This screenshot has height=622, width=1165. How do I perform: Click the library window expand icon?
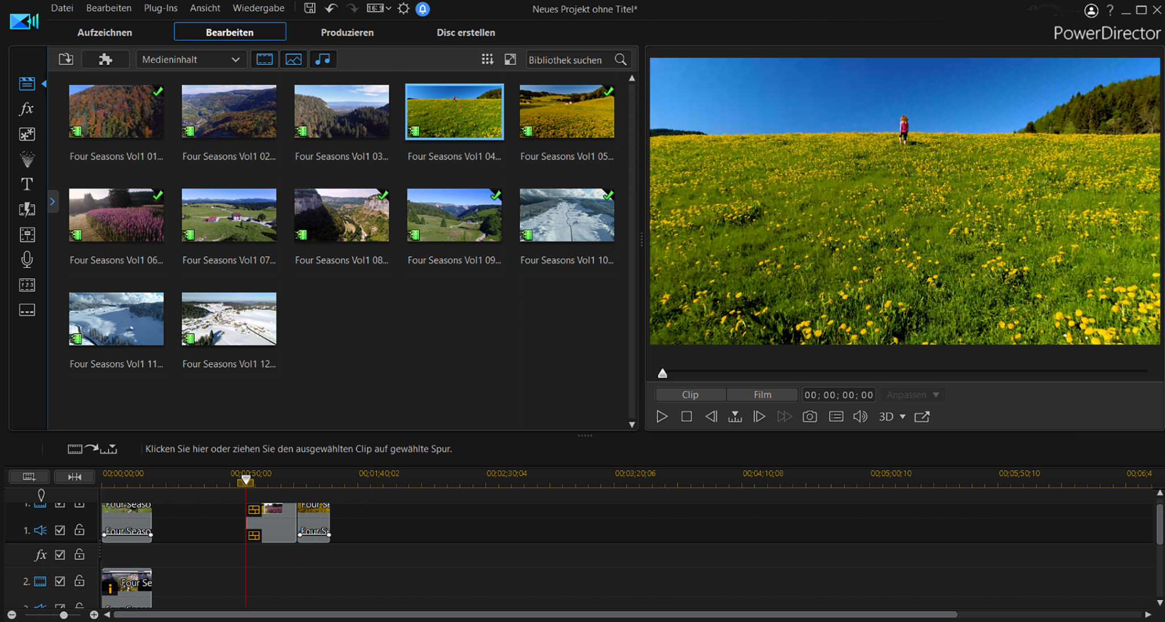tap(510, 59)
